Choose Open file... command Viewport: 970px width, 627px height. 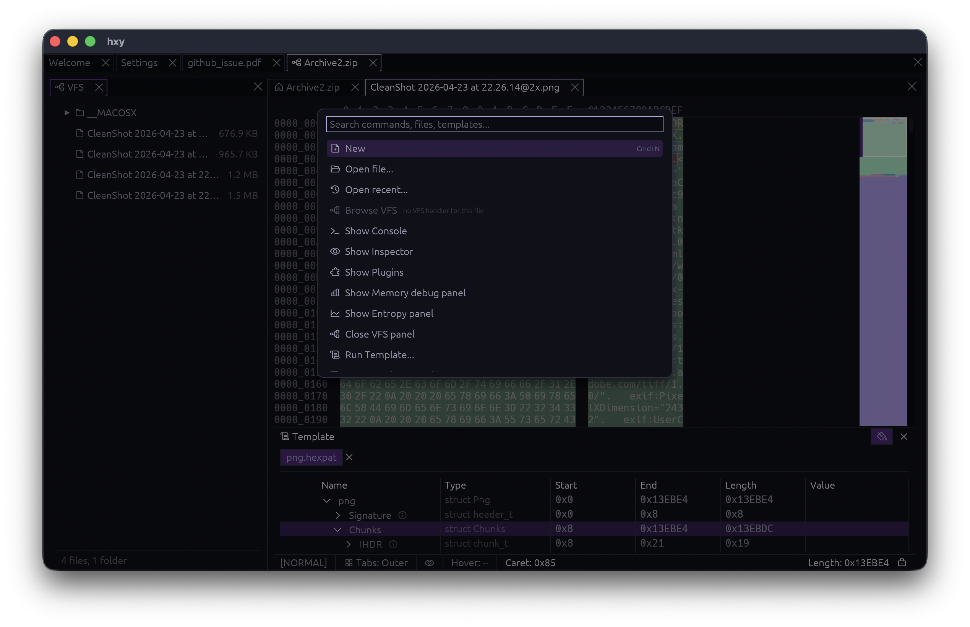click(494, 169)
